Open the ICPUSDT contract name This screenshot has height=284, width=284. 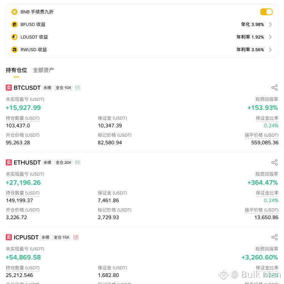point(26,237)
